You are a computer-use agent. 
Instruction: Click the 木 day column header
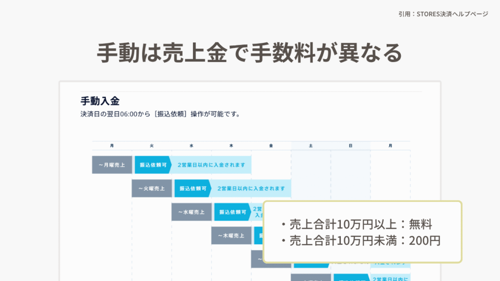[231, 146]
